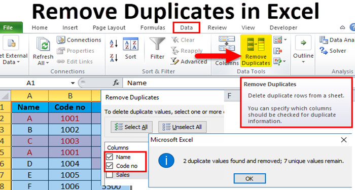Click the Name header cell
The width and height of the screenshot is (355, 190).
coord(29,107)
